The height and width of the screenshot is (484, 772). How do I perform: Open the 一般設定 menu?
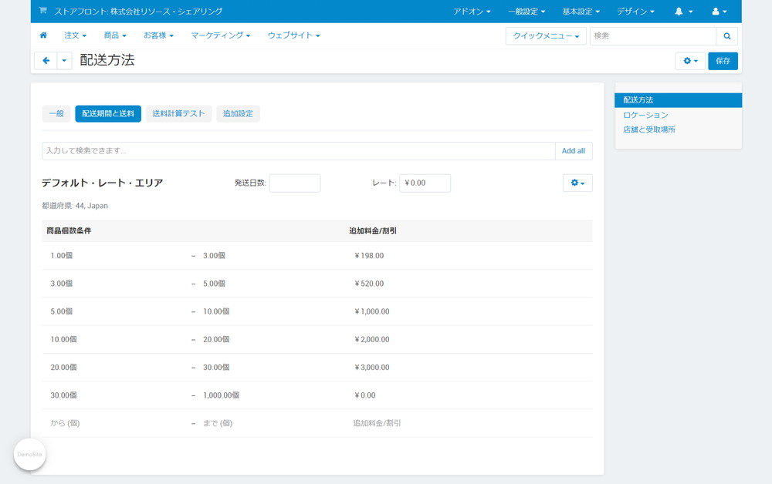point(527,12)
